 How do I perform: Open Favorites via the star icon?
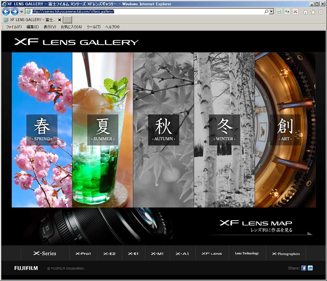[x=312, y=11]
